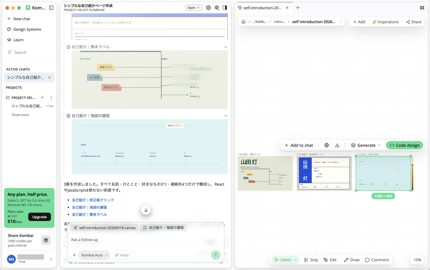
Task: Click the plus attach icon in composer
Action: pyautogui.click(x=74, y=255)
